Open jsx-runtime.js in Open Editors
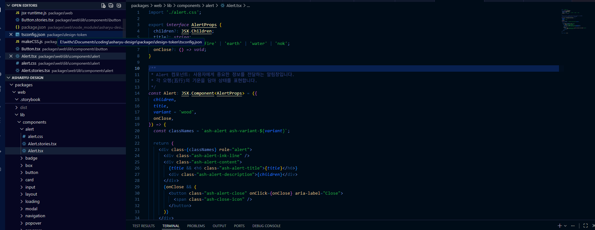This screenshot has width=595, height=230. coord(34,13)
